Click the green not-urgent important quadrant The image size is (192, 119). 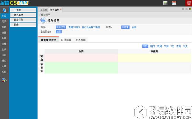81,68
